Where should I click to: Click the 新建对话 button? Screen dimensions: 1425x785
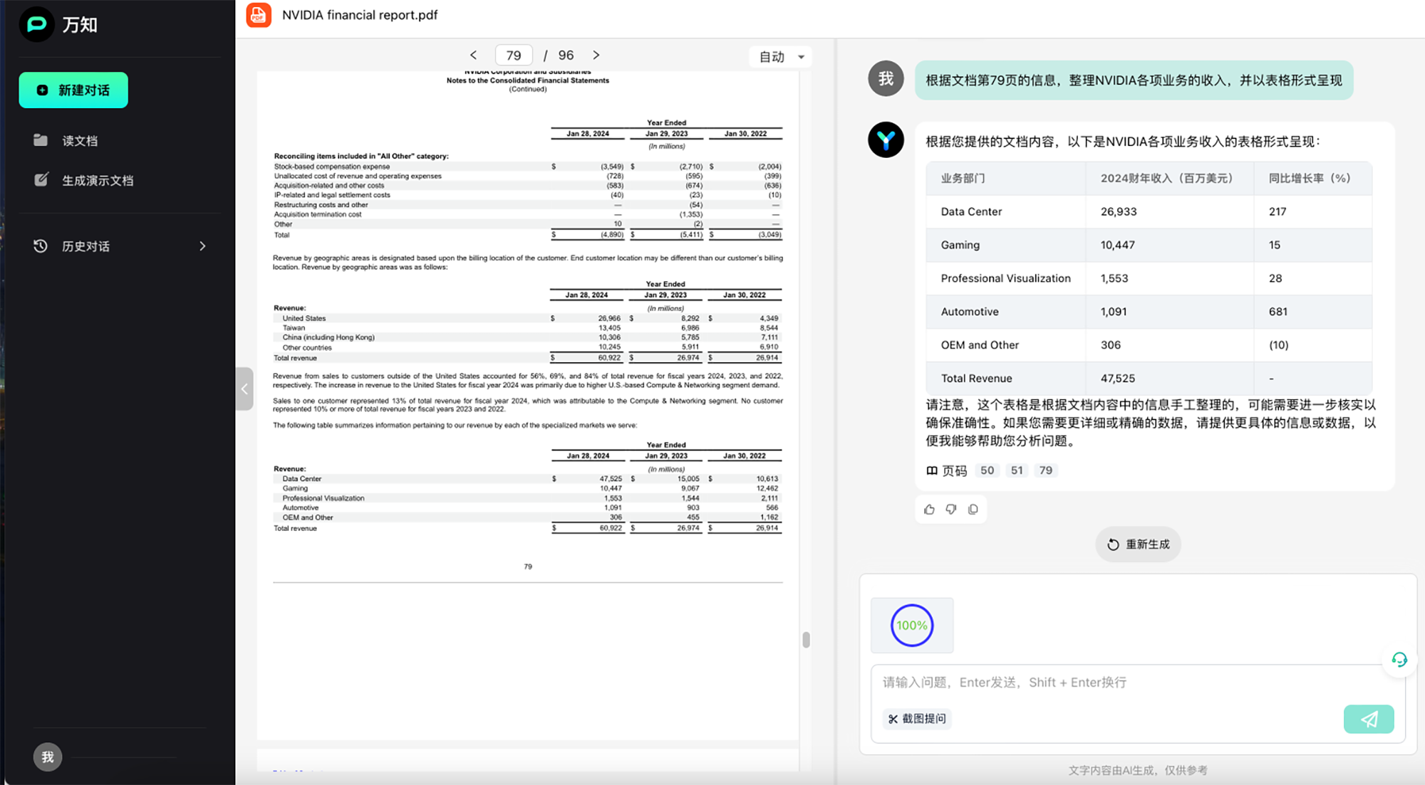(x=73, y=90)
